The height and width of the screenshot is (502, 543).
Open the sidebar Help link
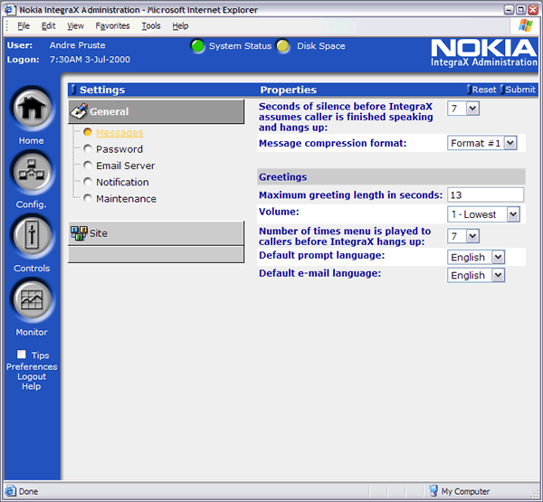tap(32, 386)
